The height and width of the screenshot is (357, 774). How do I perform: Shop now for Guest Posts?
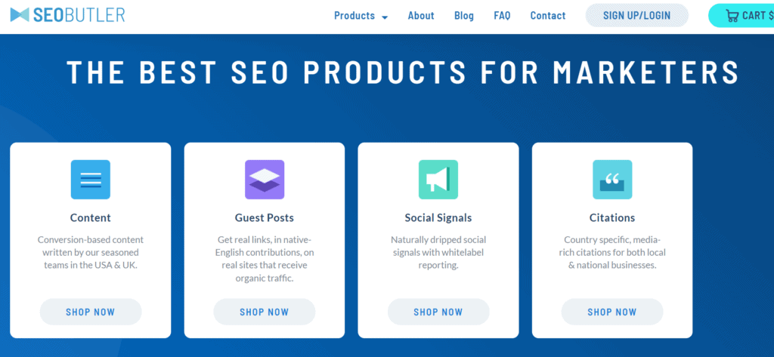pyautogui.click(x=264, y=312)
